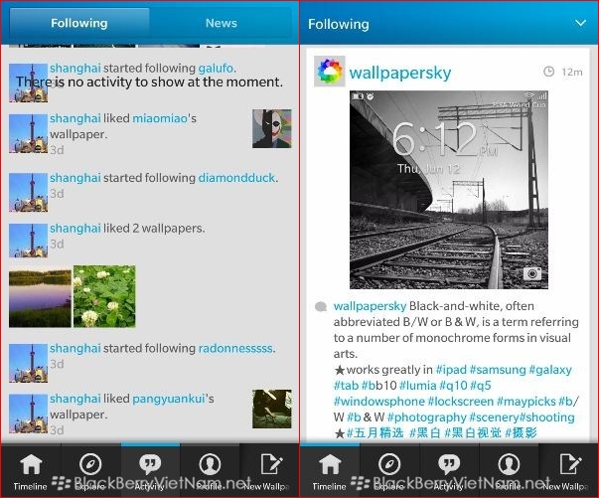Click the comment bubble icon beside the wallpapersky description
This screenshot has width=599, height=498.
coord(321,307)
